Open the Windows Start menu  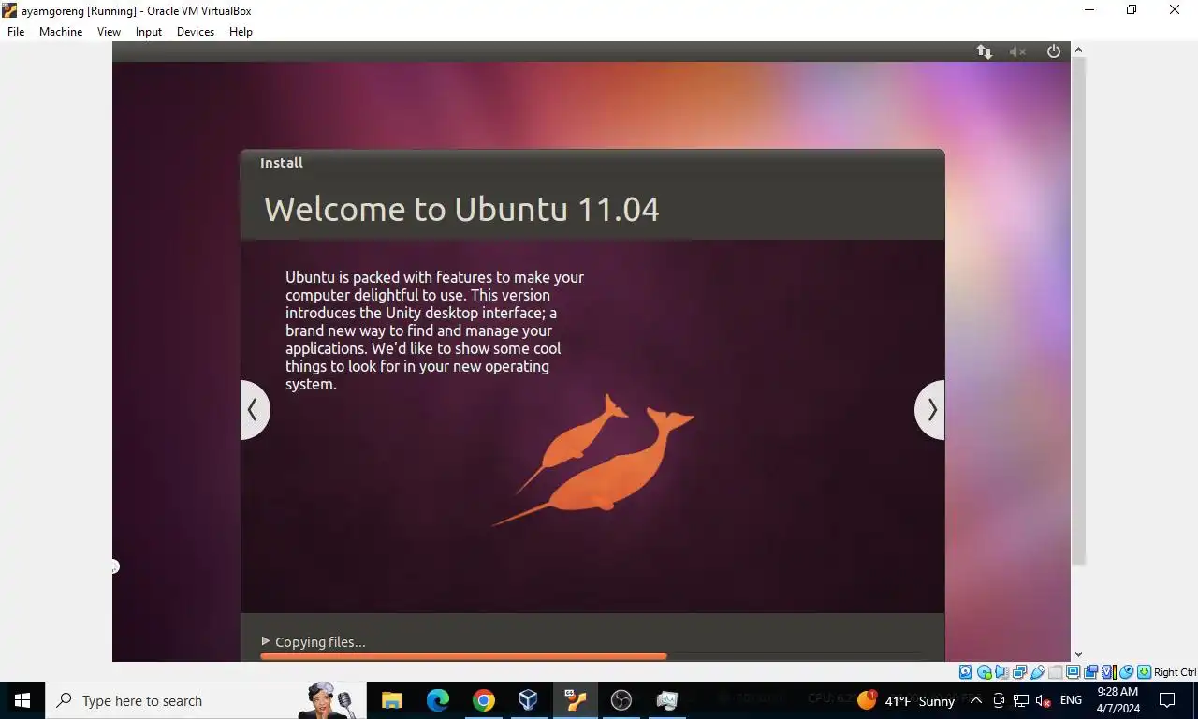tap(22, 700)
